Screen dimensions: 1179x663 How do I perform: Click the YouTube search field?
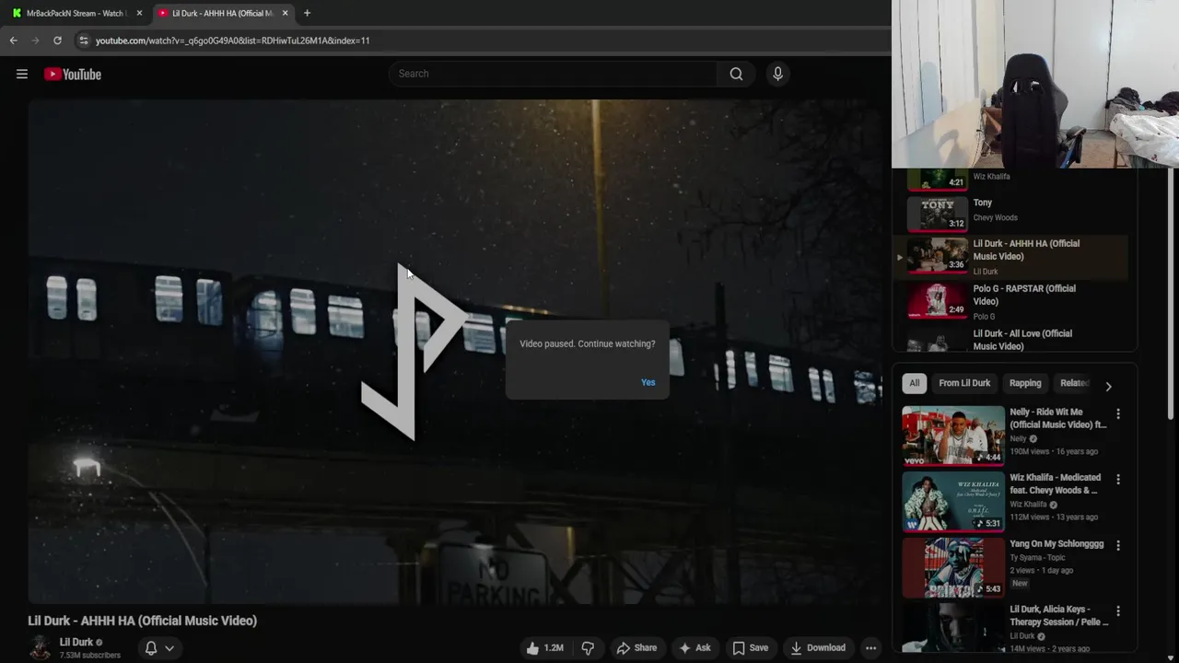click(x=553, y=74)
